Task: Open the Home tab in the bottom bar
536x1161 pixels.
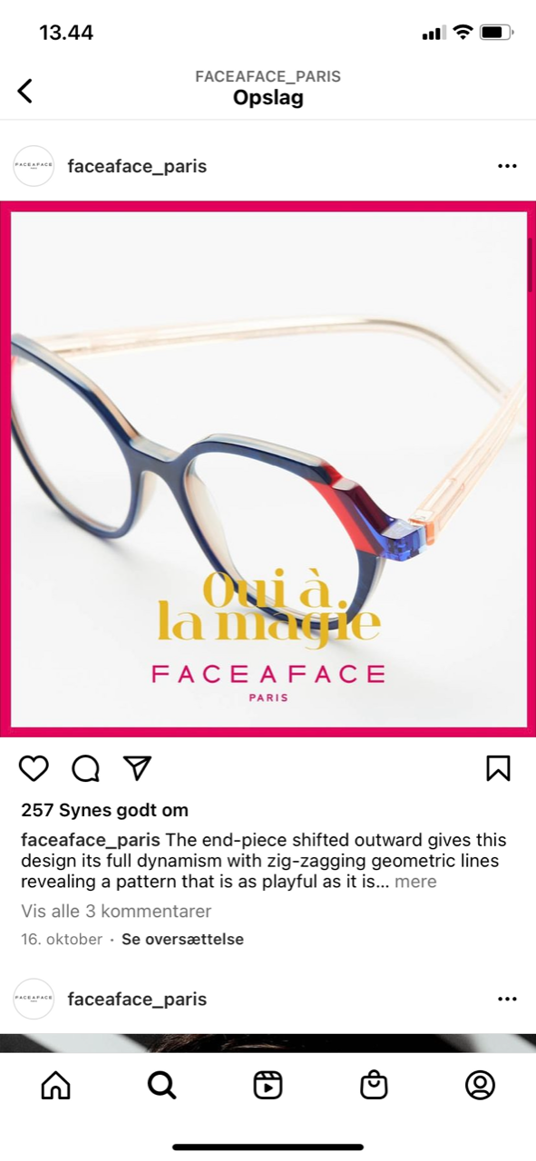Action: click(x=55, y=1085)
